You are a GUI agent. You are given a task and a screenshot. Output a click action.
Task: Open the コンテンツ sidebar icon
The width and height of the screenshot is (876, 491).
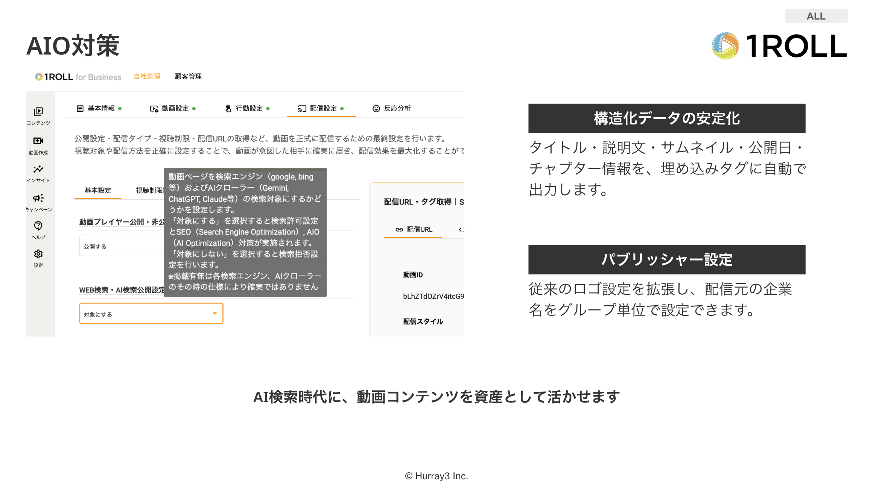38,112
